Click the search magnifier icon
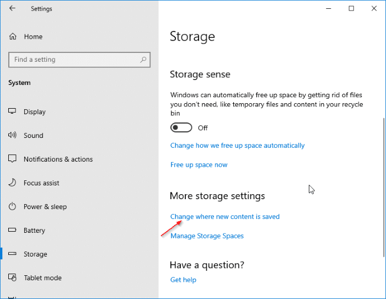 point(143,60)
